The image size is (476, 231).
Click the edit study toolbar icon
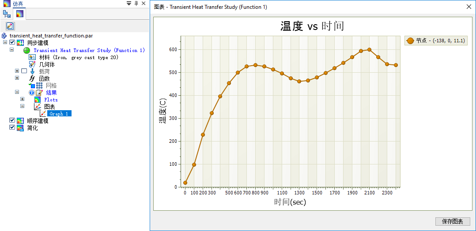tap(11, 26)
